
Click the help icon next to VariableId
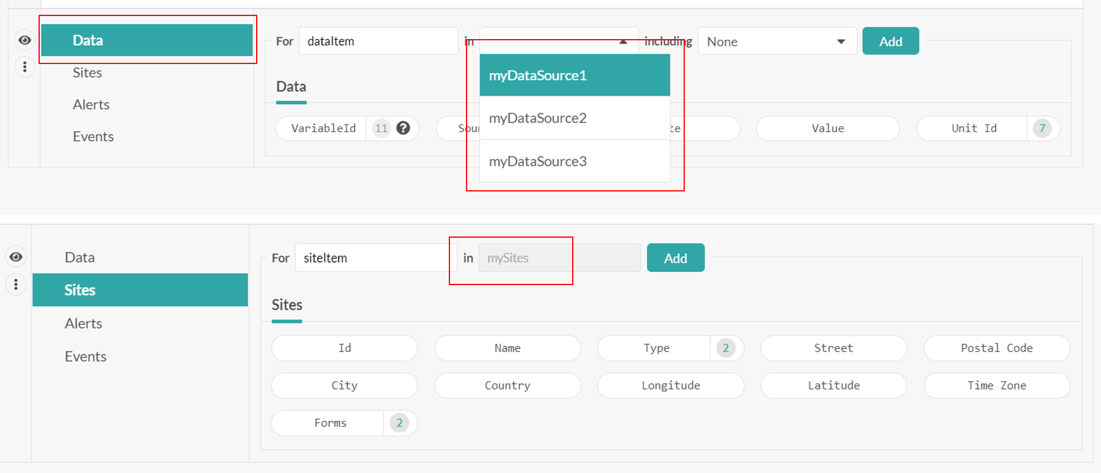[403, 128]
